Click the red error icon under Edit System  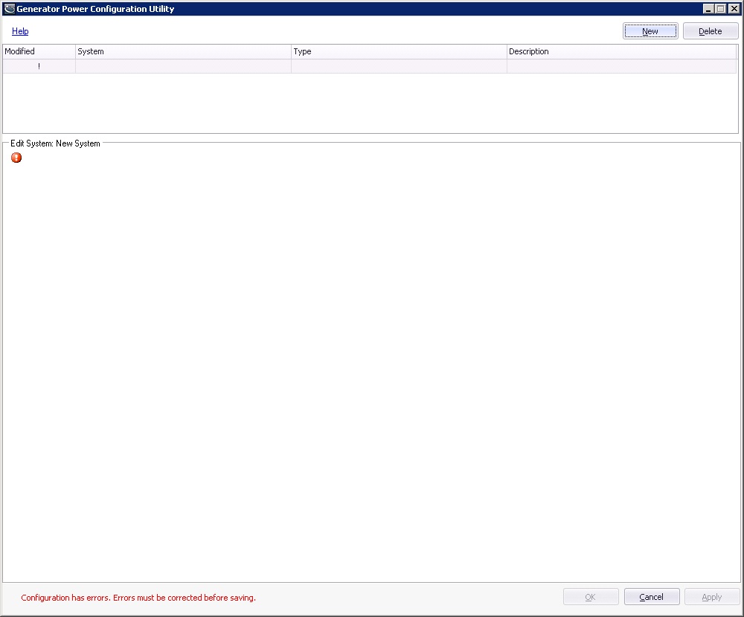tap(16, 158)
